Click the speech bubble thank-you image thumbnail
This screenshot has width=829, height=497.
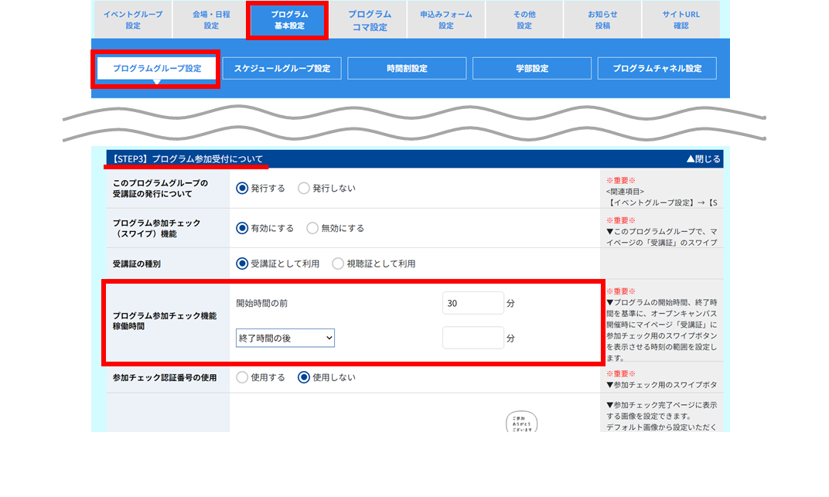point(521,422)
